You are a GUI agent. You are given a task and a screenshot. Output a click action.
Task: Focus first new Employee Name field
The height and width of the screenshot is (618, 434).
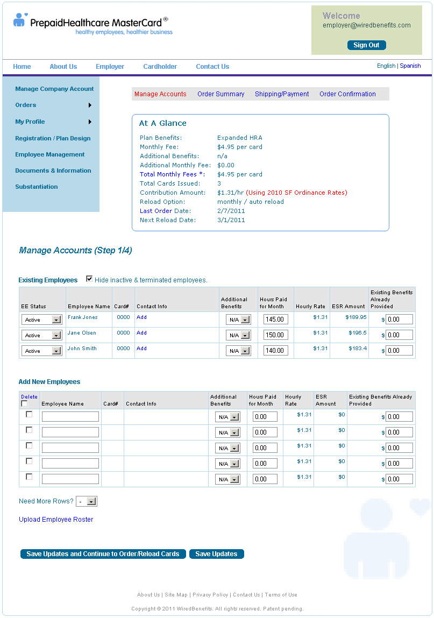click(70, 417)
